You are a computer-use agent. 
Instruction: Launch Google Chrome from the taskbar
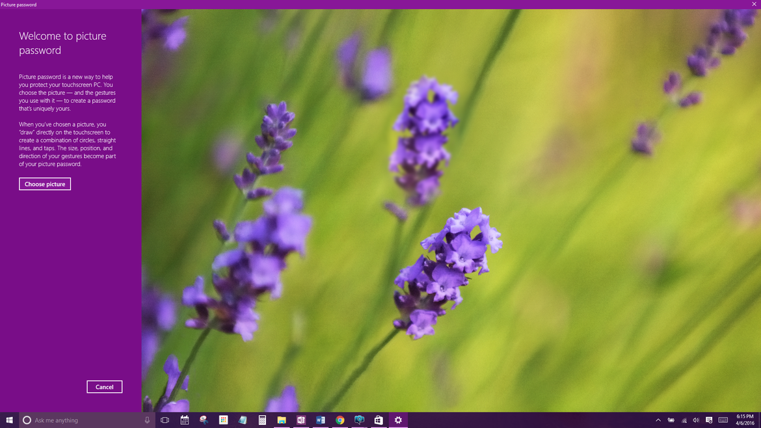pyautogui.click(x=339, y=420)
